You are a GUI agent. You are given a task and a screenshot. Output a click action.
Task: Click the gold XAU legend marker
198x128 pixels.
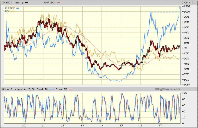coord(13,11)
